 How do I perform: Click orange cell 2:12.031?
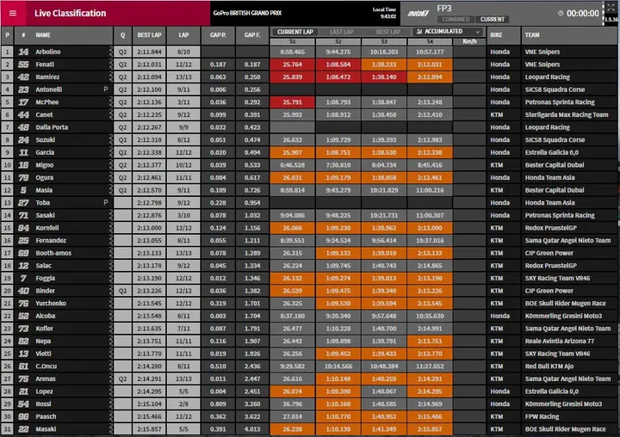[430, 65]
